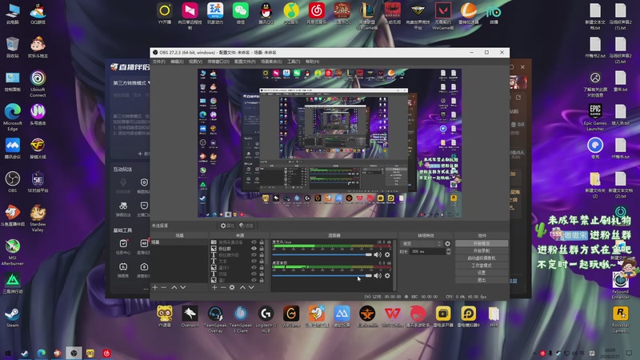Open the 配置文件(P) menu
Screen dimensions: 640x360
click(245, 62)
